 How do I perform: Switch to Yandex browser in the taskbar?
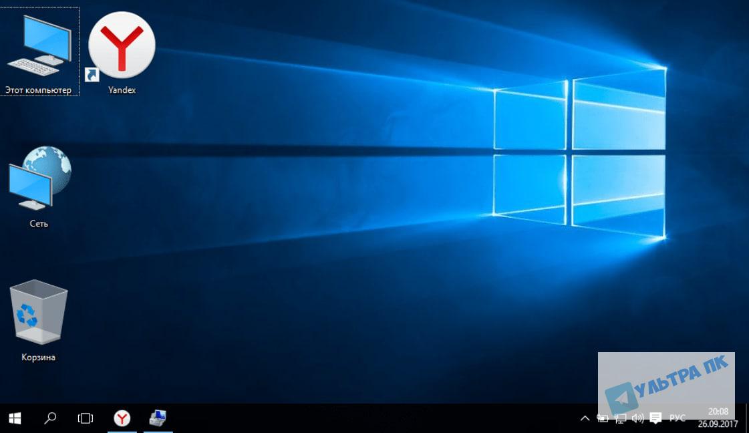[x=122, y=419]
